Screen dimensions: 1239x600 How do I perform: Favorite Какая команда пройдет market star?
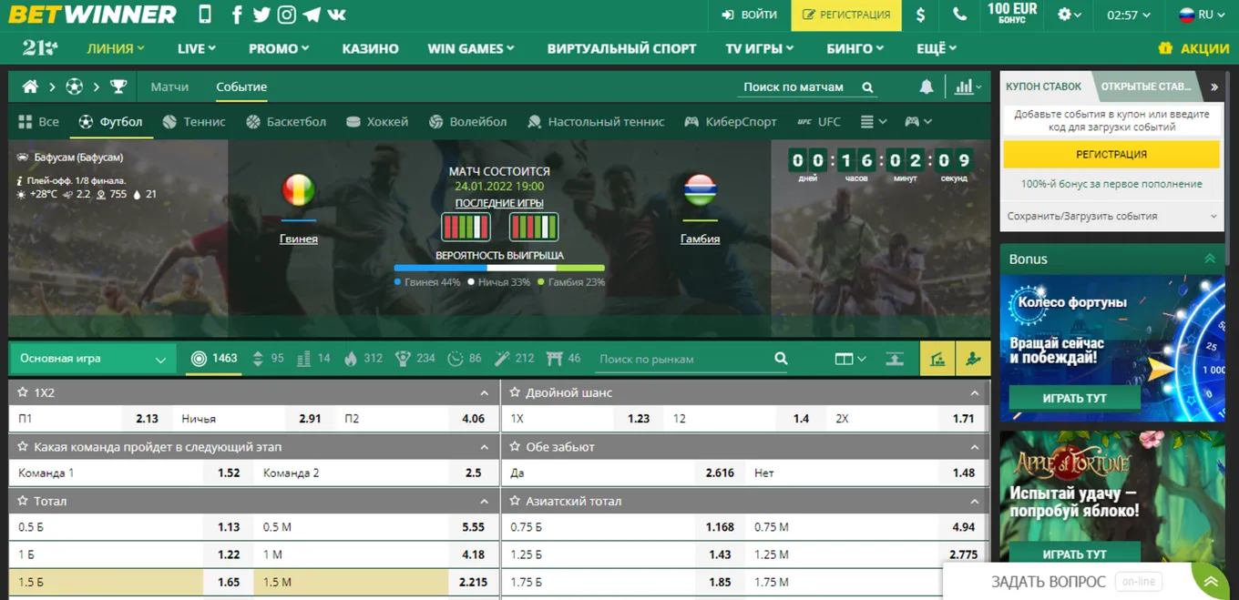click(23, 447)
